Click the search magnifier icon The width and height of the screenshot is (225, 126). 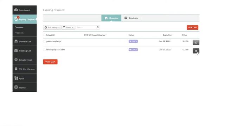[97, 27]
